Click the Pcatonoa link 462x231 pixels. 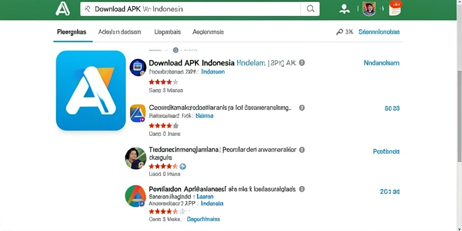tap(386, 152)
